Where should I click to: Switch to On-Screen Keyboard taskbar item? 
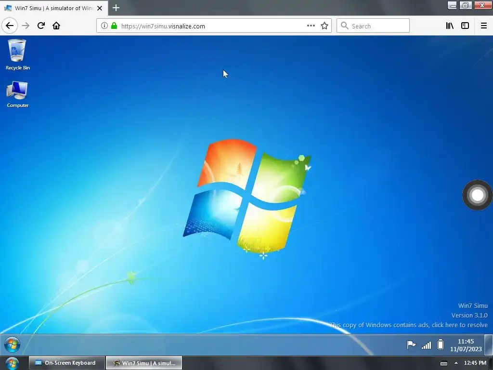click(66, 363)
